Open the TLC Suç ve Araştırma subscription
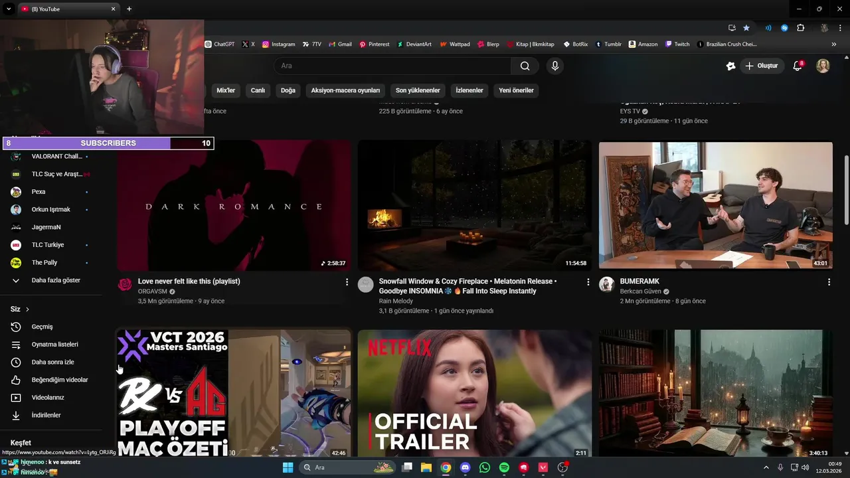Image resolution: width=850 pixels, height=478 pixels. 50,174
